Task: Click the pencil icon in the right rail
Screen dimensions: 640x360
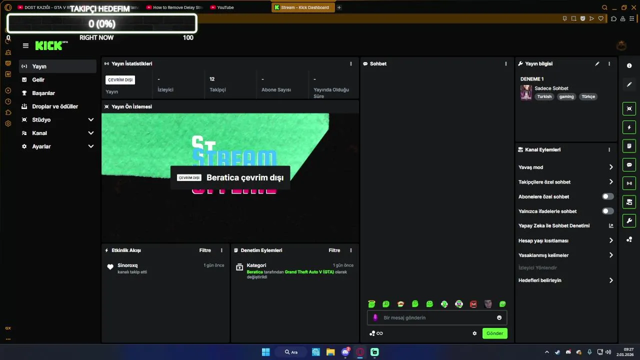Action: (x=629, y=84)
